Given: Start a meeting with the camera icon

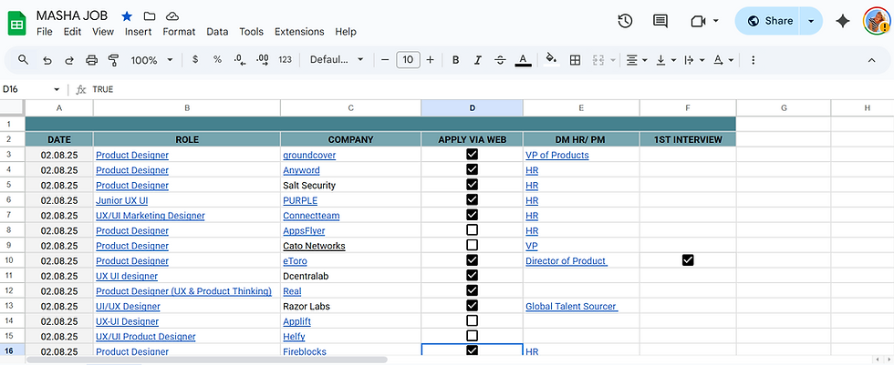Looking at the screenshot, I should (699, 21).
